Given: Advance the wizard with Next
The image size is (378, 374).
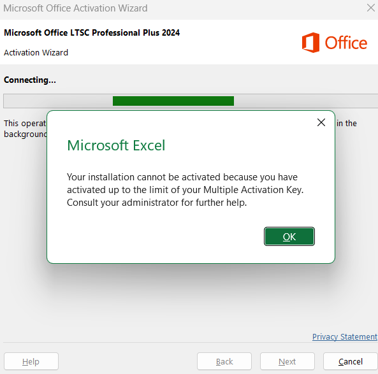Looking at the screenshot, I should [x=287, y=361].
